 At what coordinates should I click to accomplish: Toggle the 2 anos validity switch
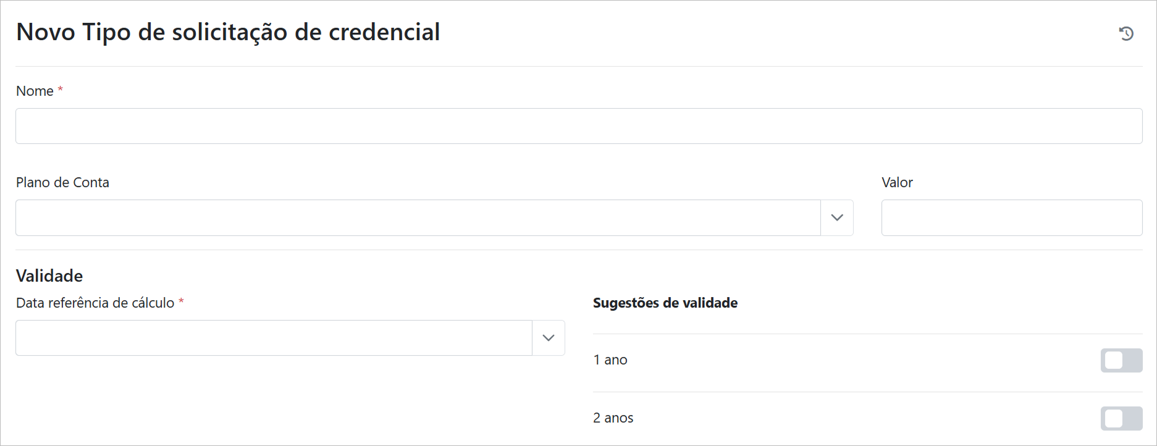point(1121,418)
